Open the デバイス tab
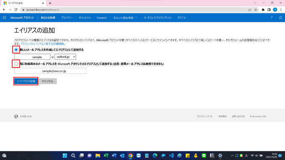 181,18
